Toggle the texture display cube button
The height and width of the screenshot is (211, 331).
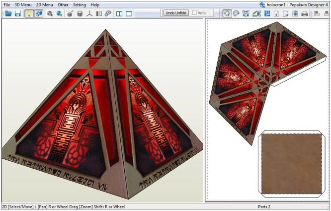coord(39,13)
